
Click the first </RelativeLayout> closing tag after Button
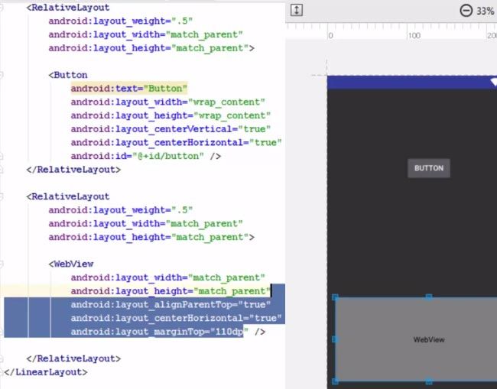click(73, 170)
